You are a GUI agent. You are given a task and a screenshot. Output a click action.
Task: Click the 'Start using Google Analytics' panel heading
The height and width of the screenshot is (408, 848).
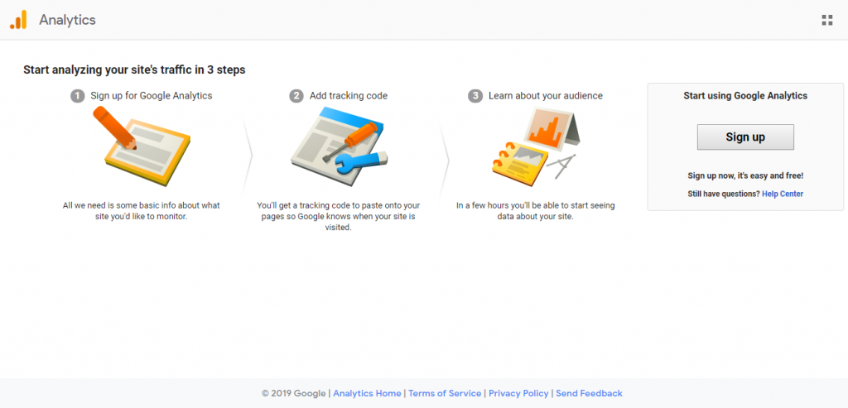click(x=745, y=96)
